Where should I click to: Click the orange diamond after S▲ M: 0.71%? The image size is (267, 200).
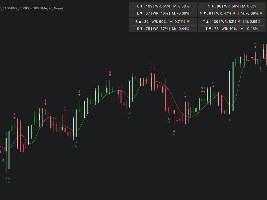pos(188,21)
